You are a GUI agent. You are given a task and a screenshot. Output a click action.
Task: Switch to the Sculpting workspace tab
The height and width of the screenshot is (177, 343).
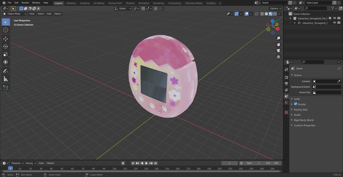[85, 3]
